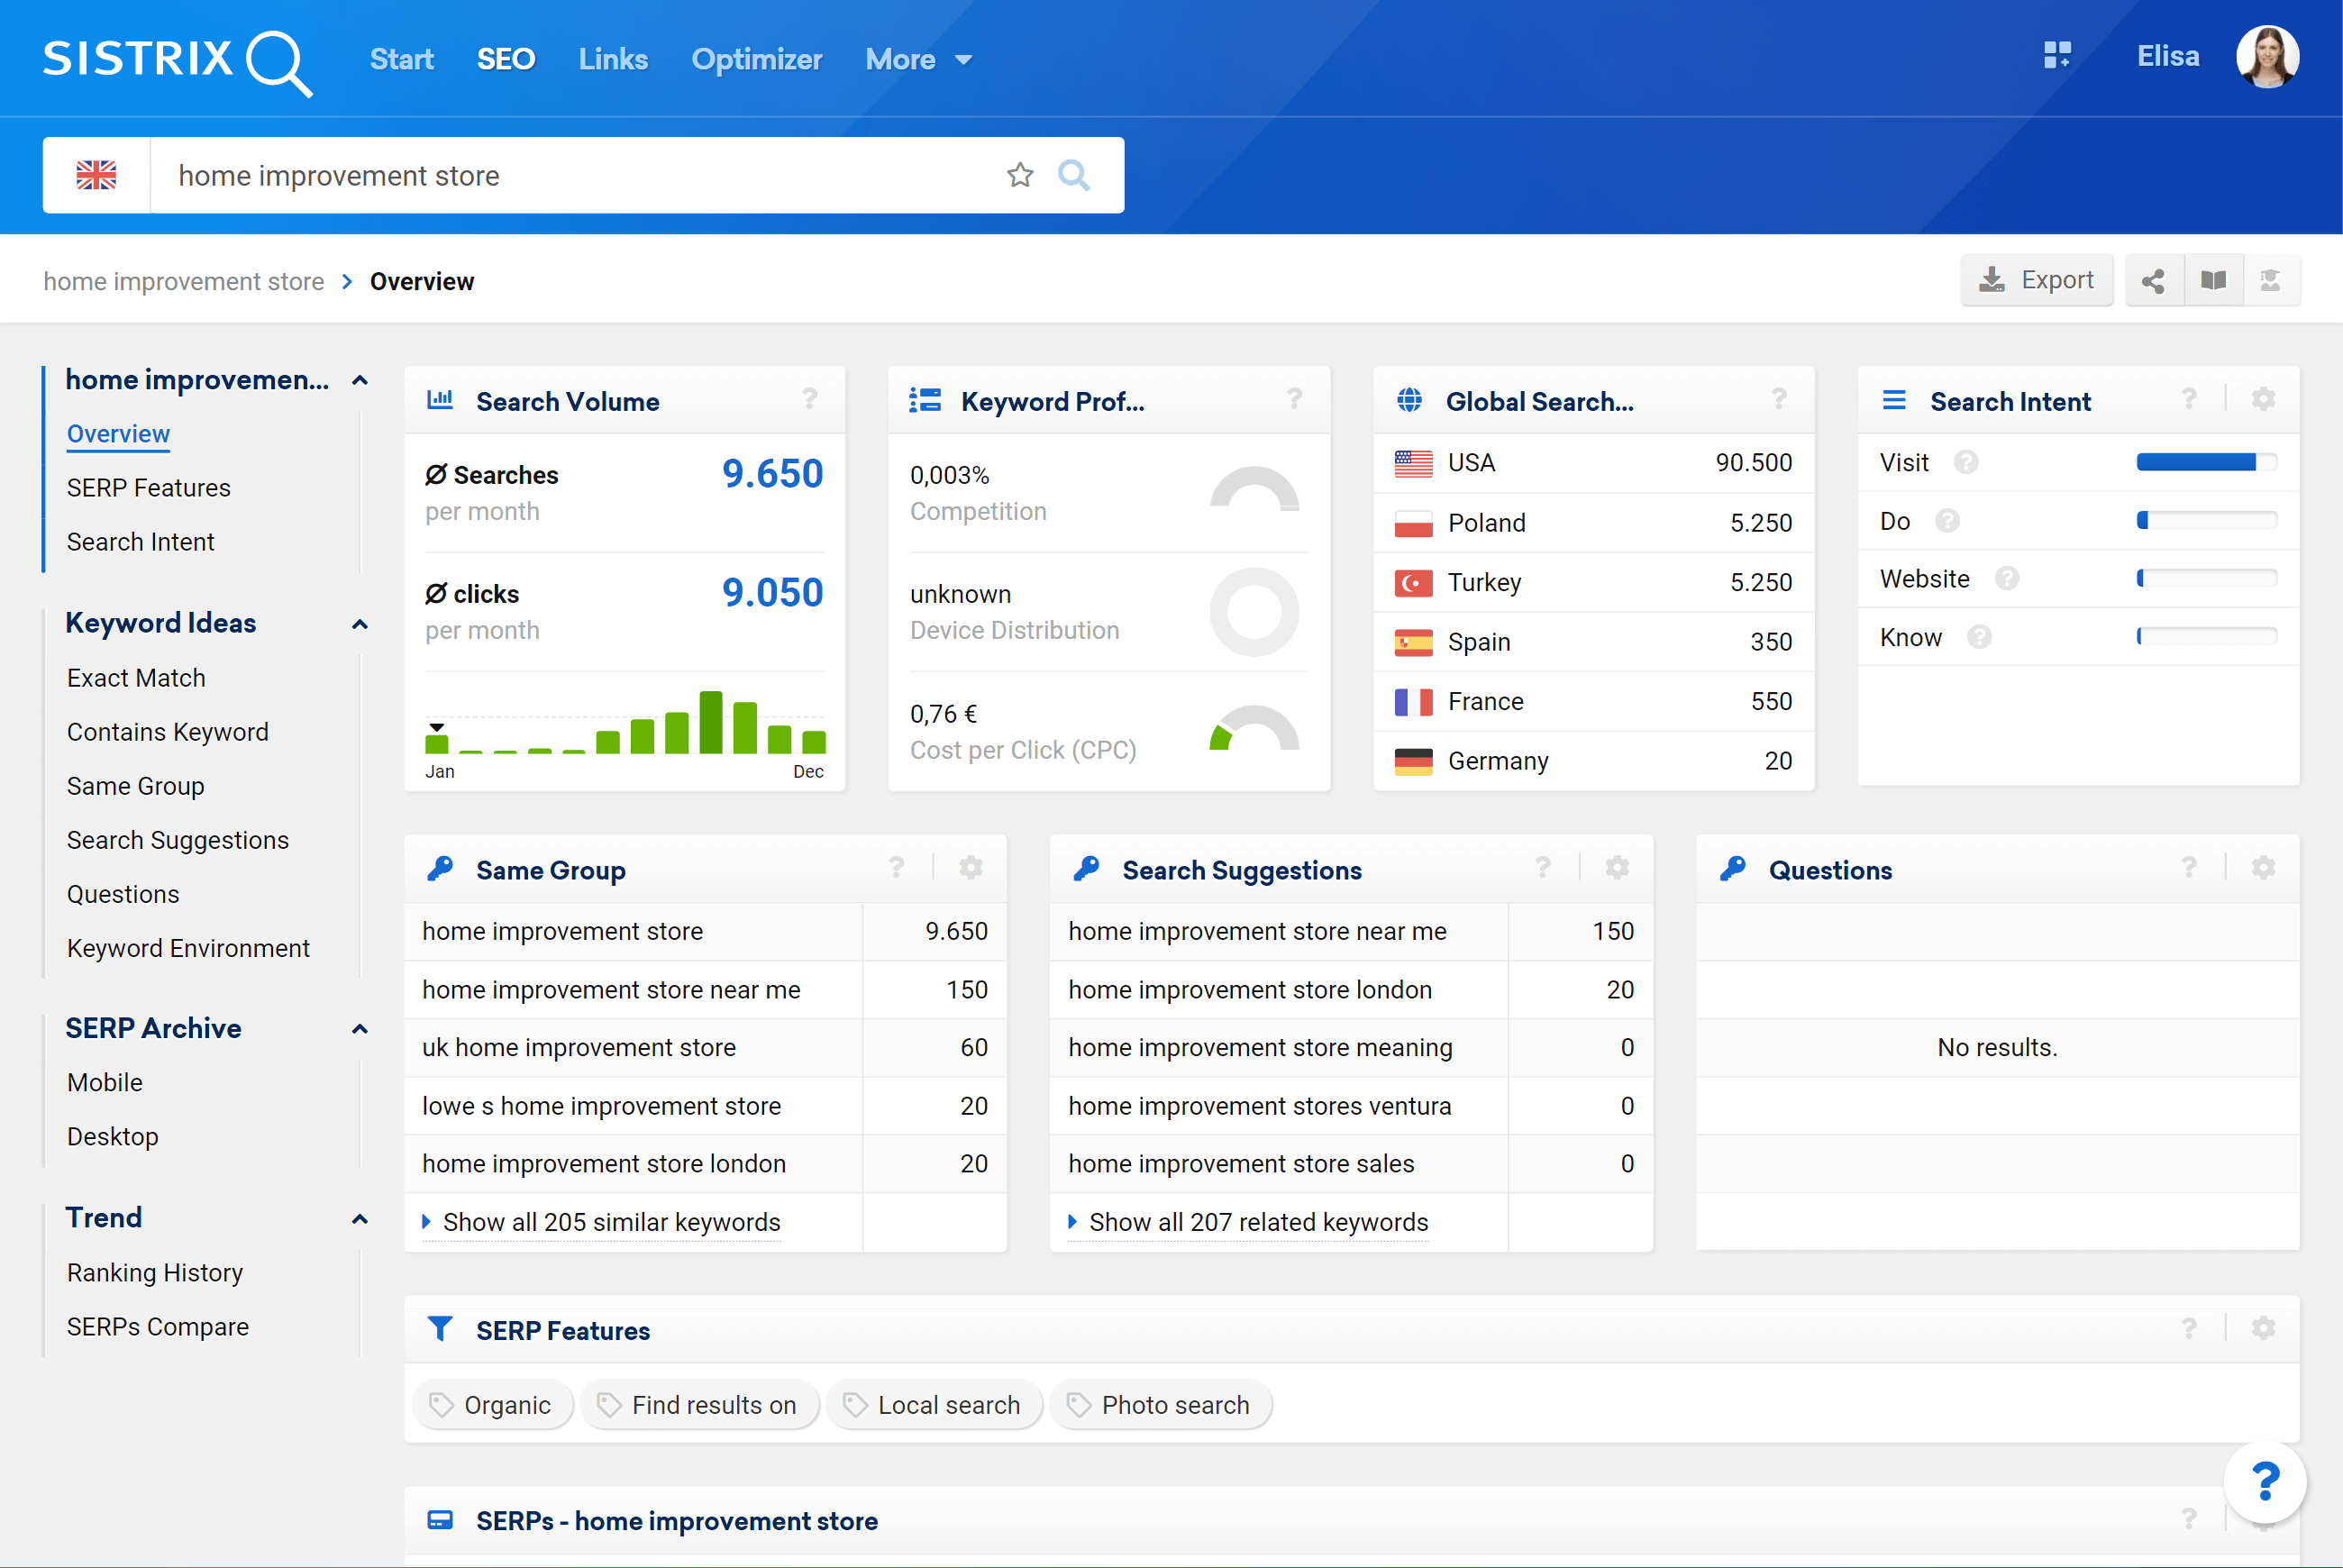Switch to the Links navigation tab
The height and width of the screenshot is (1568, 2343).
[x=613, y=60]
